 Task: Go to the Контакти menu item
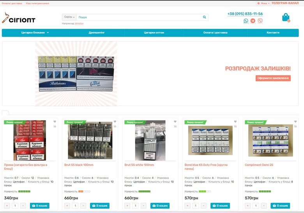point(273,33)
